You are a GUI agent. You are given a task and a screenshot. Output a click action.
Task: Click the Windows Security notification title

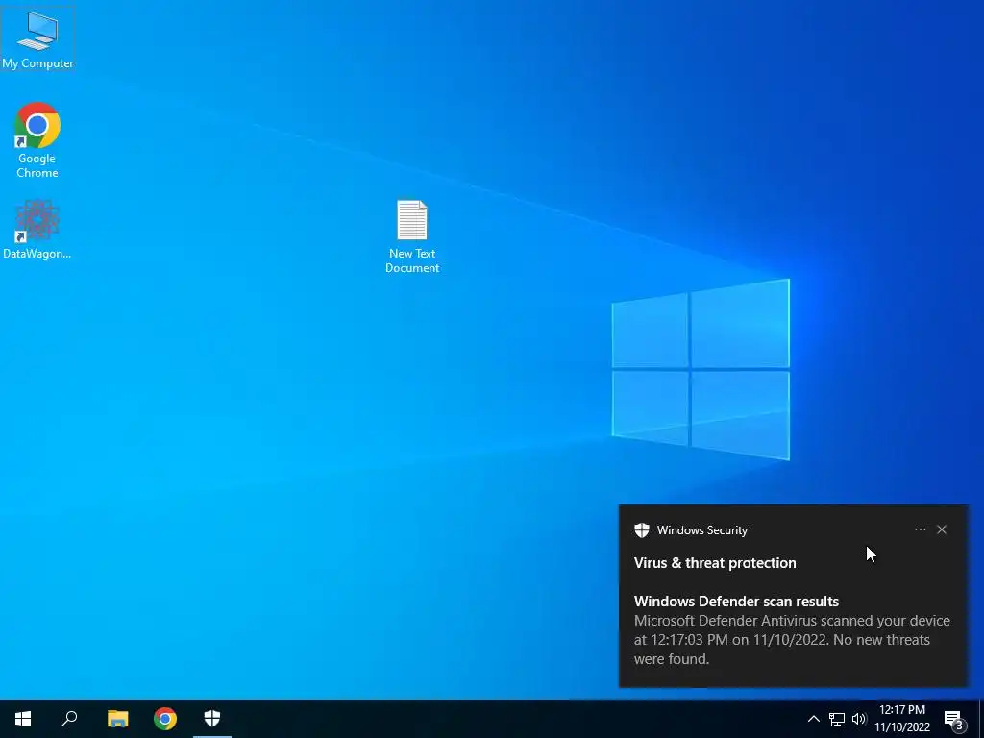click(x=702, y=530)
